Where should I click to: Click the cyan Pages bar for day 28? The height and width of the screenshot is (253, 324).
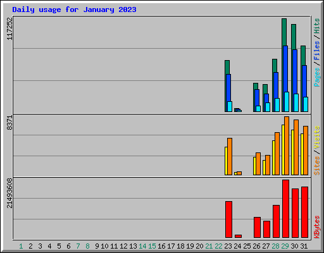tap(277, 105)
